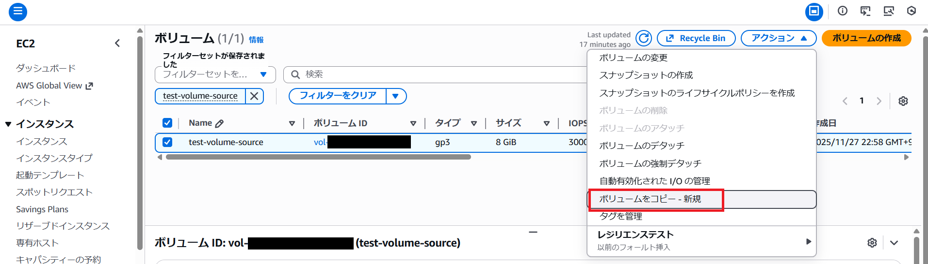Toggle the select-all volumes checkbox

167,123
